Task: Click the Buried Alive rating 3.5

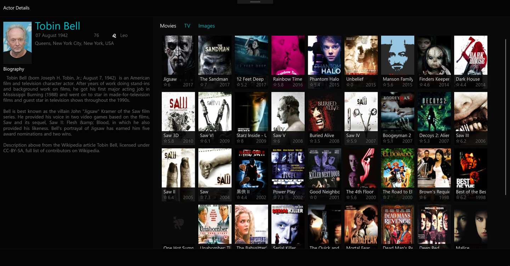Action: 315,141
